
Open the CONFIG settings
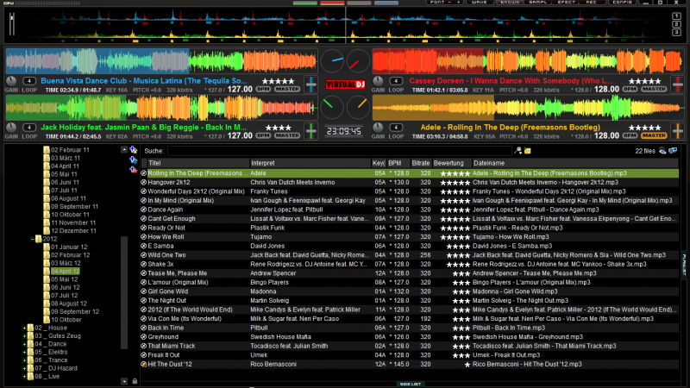pyautogui.click(x=622, y=3)
